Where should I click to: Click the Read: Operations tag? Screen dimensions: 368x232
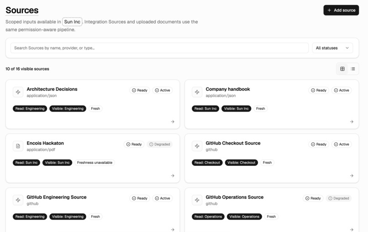(x=208, y=217)
